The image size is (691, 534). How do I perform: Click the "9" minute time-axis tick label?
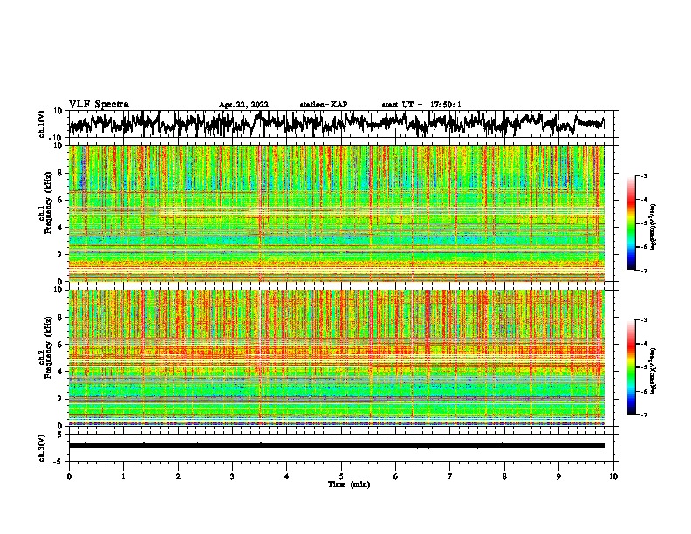coord(558,476)
